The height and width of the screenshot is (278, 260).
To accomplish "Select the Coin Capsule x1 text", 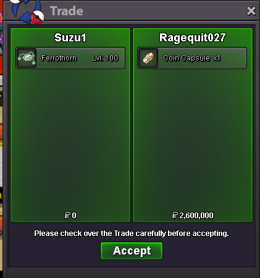I will pyautogui.click(x=191, y=58).
